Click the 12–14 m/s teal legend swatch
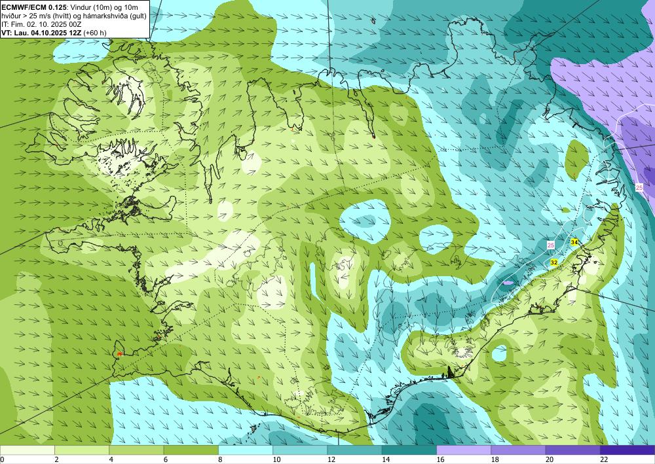This screenshot has width=655, height=464. (354, 450)
